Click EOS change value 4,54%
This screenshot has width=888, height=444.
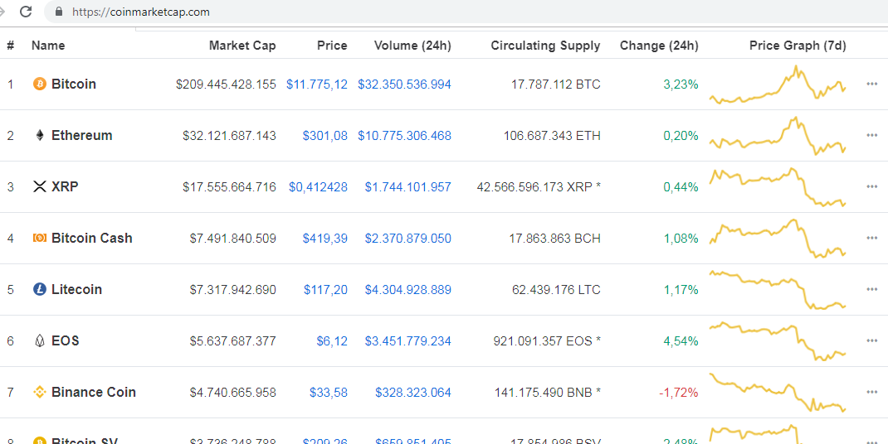pos(681,341)
